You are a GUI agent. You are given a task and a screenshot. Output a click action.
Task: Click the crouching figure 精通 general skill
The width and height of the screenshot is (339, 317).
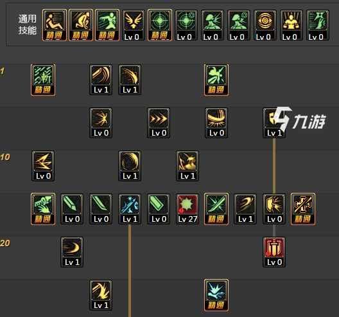pyautogui.click(x=81, y=25)
